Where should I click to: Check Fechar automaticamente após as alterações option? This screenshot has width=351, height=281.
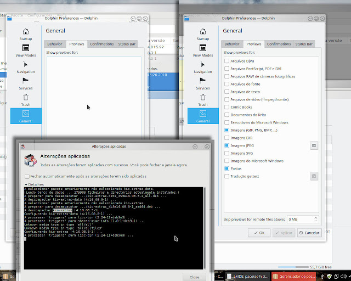[27, 176]
